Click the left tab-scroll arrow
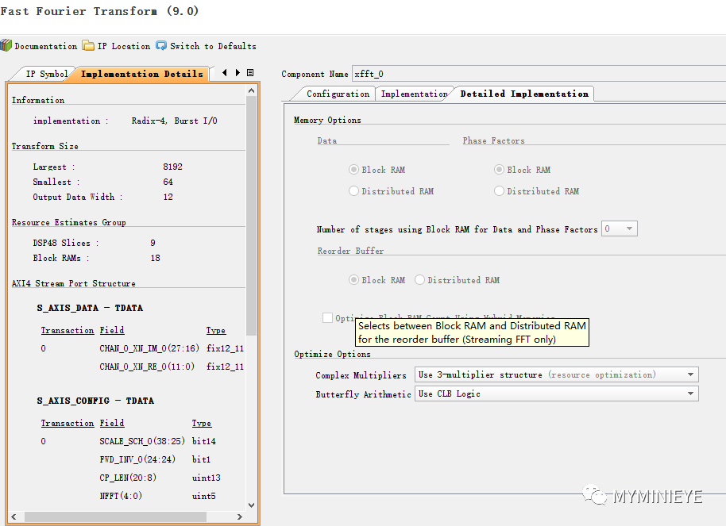 [225, 73]
